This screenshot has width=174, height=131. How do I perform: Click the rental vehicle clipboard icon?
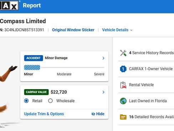point(123,85)
